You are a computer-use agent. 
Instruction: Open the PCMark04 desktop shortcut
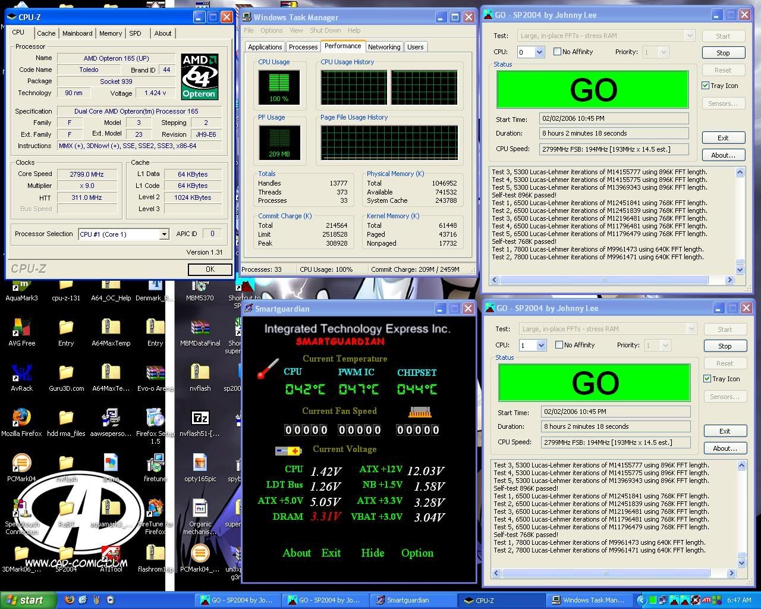pos(21,463)
